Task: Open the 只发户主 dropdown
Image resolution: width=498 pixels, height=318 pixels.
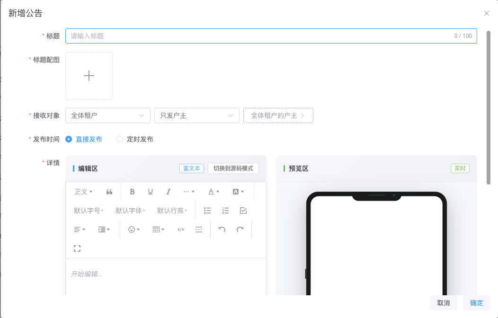Action: [x=196, y=115]
